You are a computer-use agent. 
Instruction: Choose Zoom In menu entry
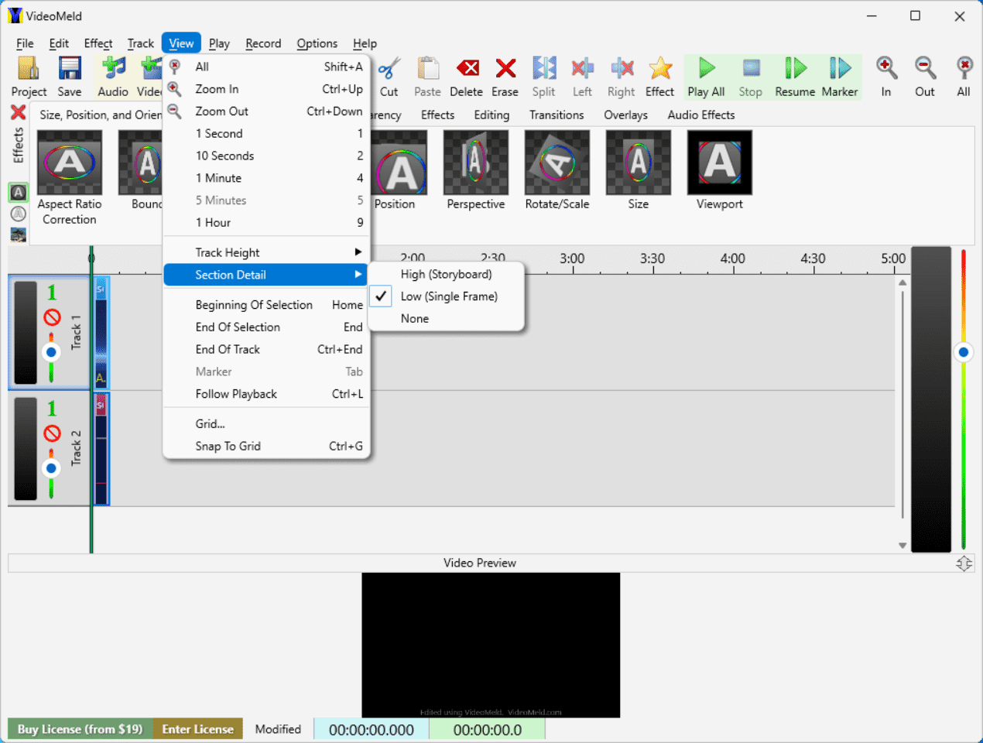point(267,89)
